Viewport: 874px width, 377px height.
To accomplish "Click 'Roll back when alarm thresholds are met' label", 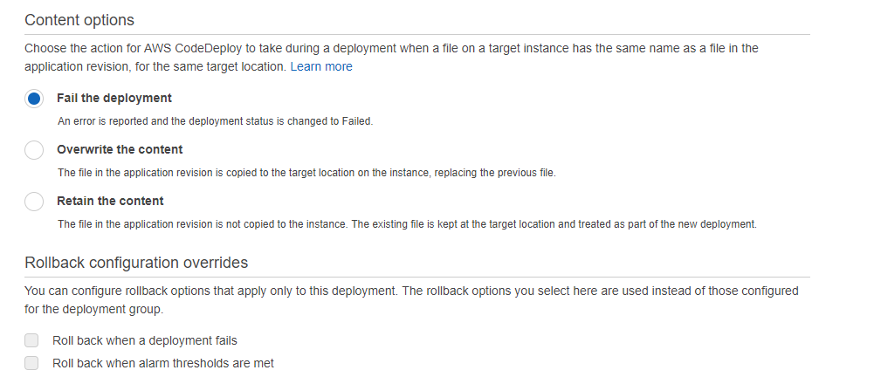I will 164,363.
